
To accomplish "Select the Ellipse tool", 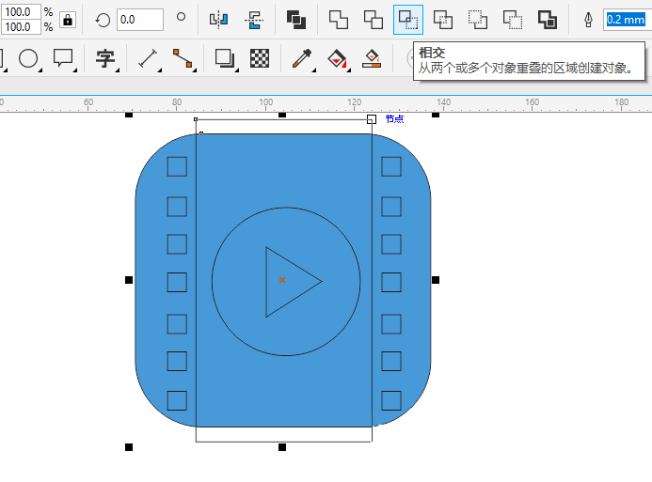I will (x=28, y=58).
